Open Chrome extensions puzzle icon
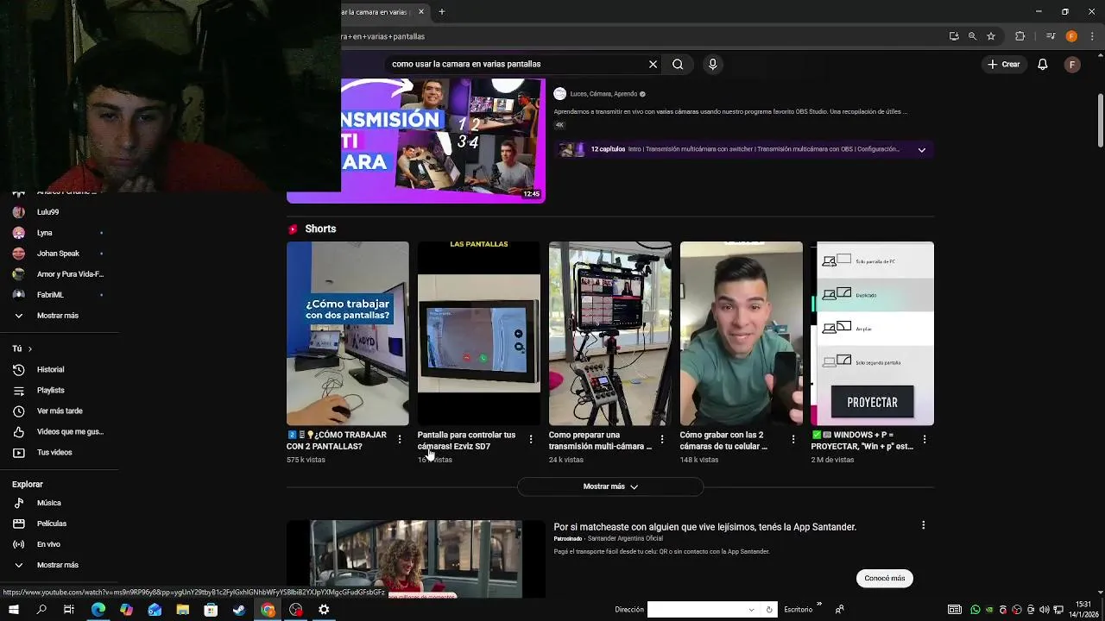This screenshot has width=1105, height=621. (x=1020, y=36)
